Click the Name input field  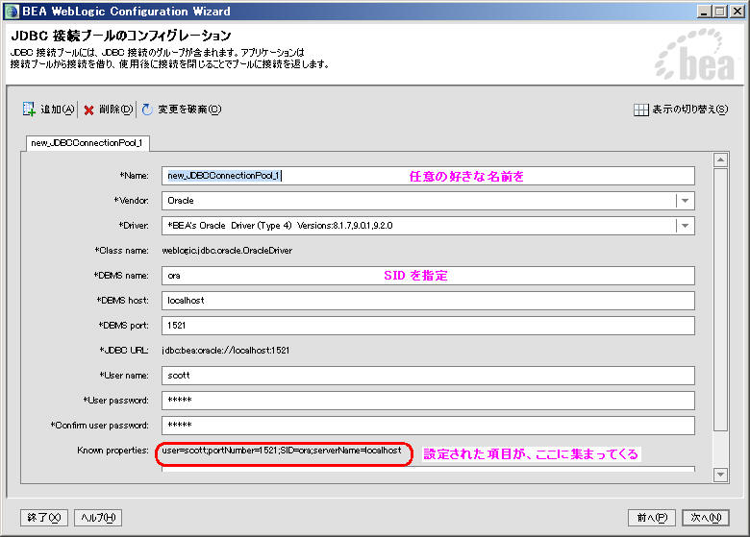coord(428,176)
